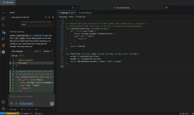Expand the Finished working section
The height and width of the screenshot is (115, 194).
[x=18, y=32]
